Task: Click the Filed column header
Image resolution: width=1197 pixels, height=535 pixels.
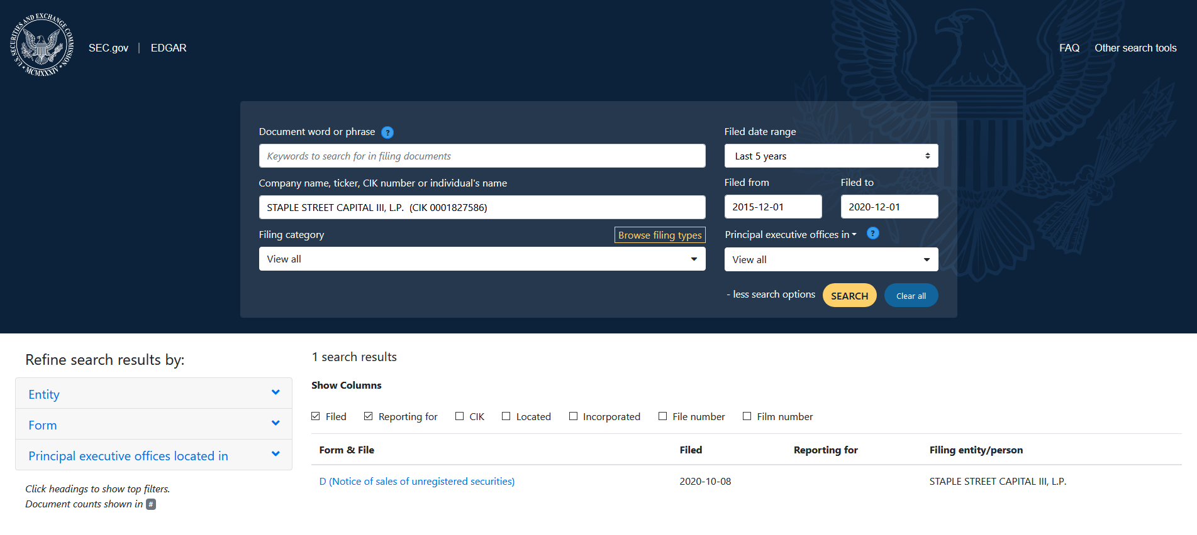Action: pyautogui.click(x=691, y=450)
